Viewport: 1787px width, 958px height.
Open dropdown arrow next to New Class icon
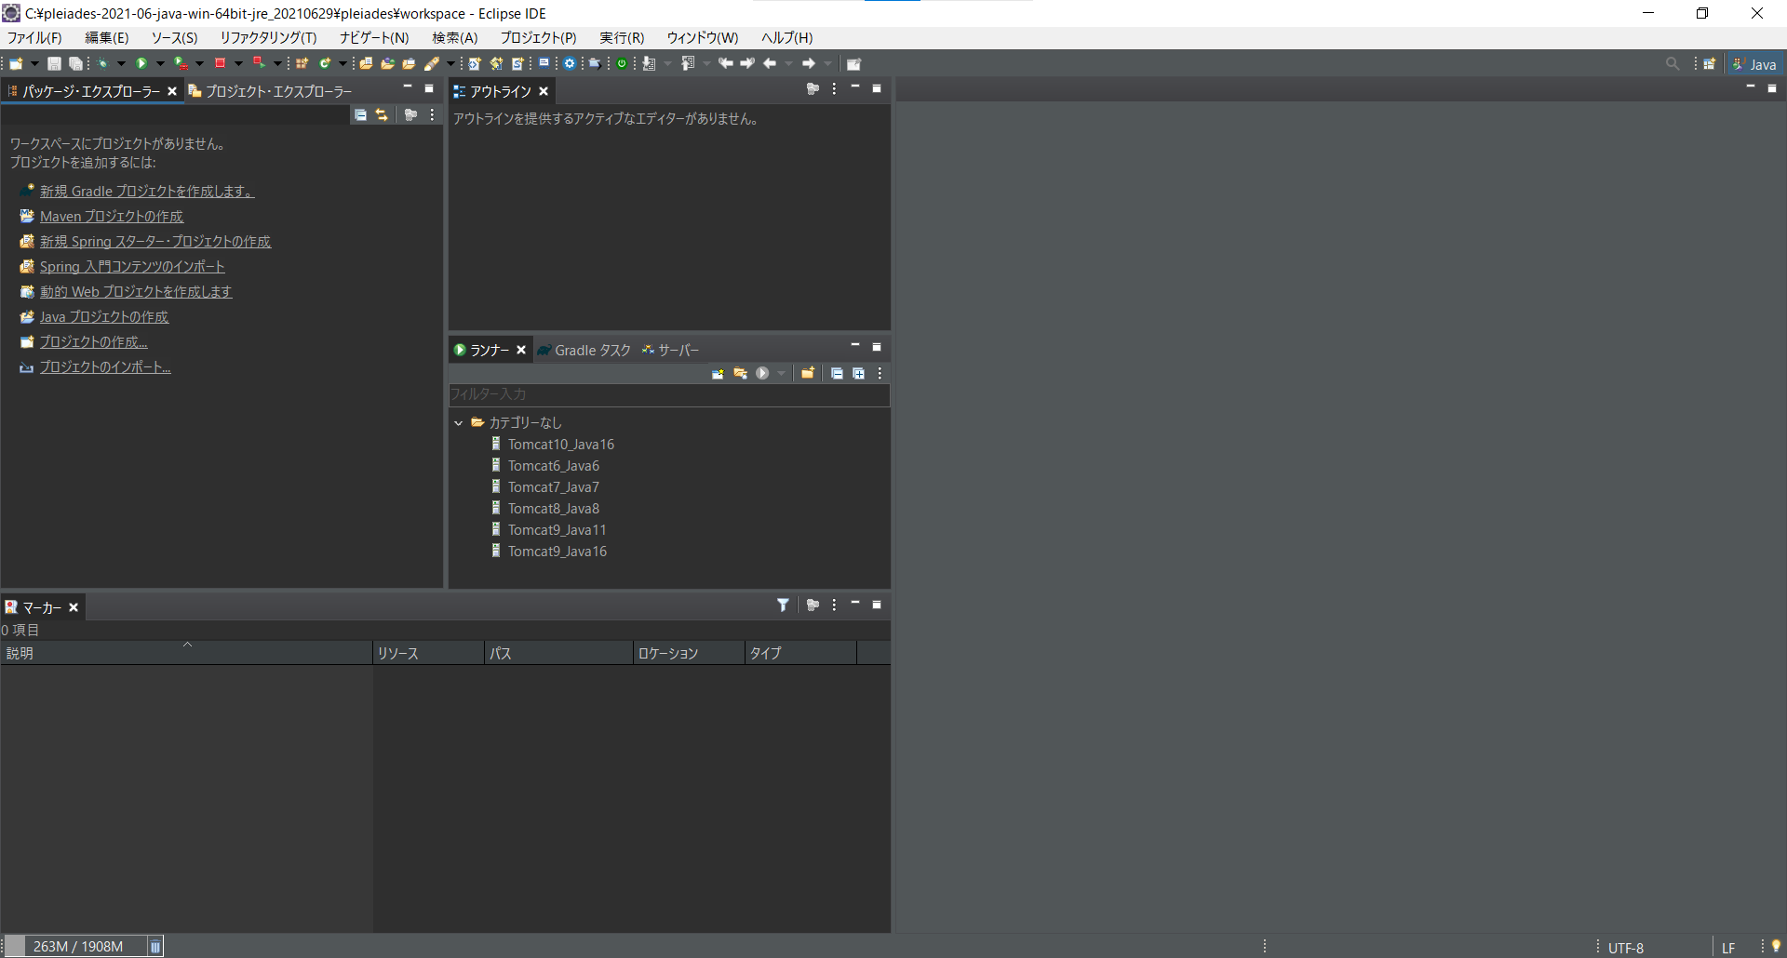click(343, 63)
